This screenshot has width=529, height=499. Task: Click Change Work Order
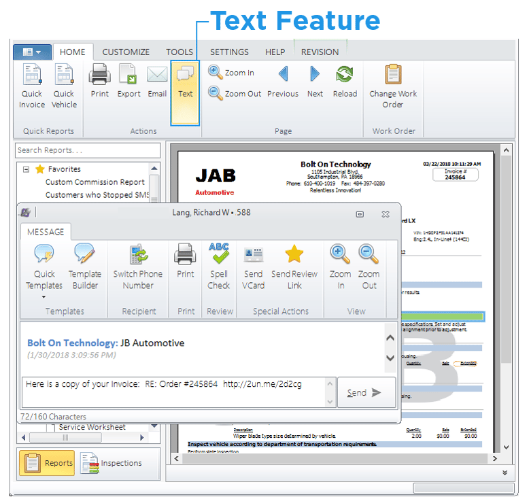point(393,86)
